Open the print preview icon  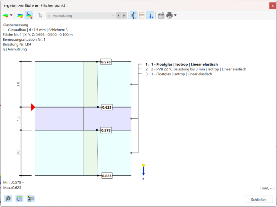click(x=161, y=15)
